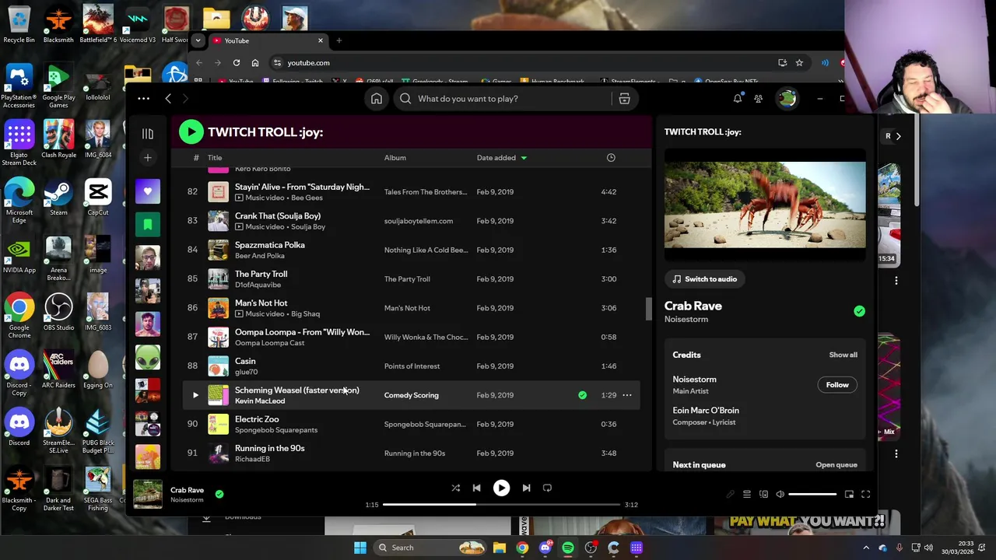Image resolution: width=996 pixels, height=560 pixels.
Task: Select Oompa Loompa track row
Action: pyautogui.click(x=412, y=337)
